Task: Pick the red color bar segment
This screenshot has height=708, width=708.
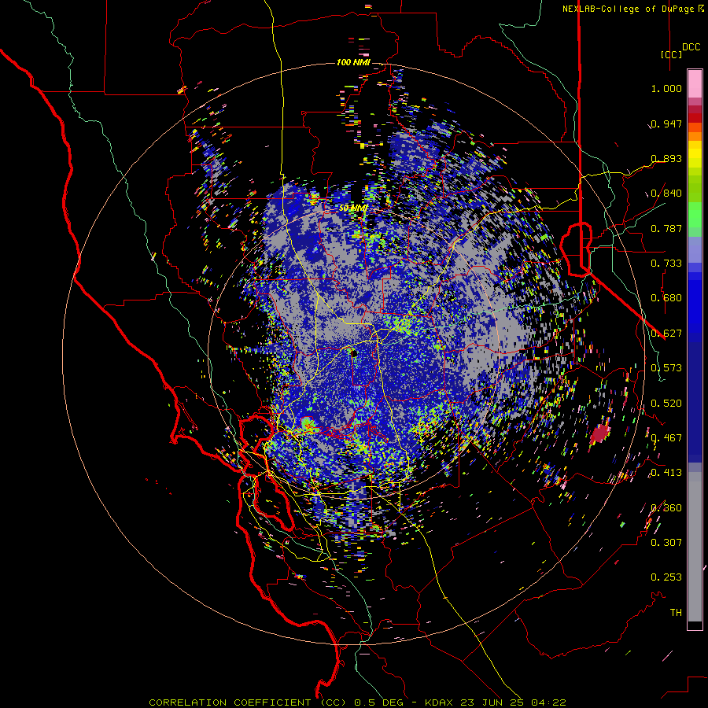Action: coord(695,118)
